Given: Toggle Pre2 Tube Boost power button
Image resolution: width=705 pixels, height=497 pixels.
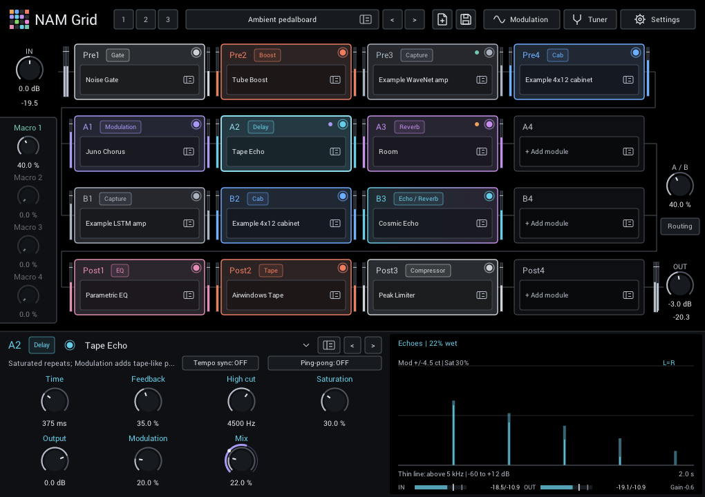Looking at the screenshot, I should (343, 52).
